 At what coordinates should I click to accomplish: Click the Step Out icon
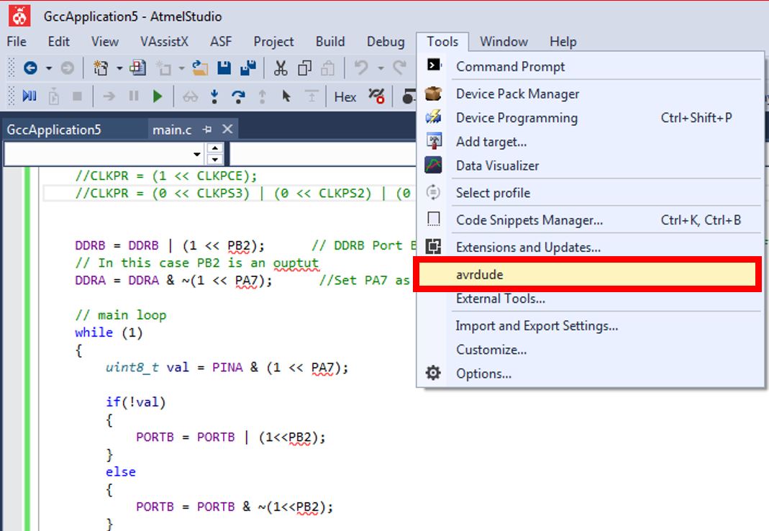pos(263,96)
